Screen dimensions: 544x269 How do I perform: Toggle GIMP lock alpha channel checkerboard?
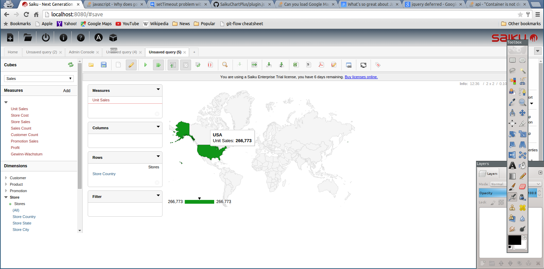tap(501, 202)
